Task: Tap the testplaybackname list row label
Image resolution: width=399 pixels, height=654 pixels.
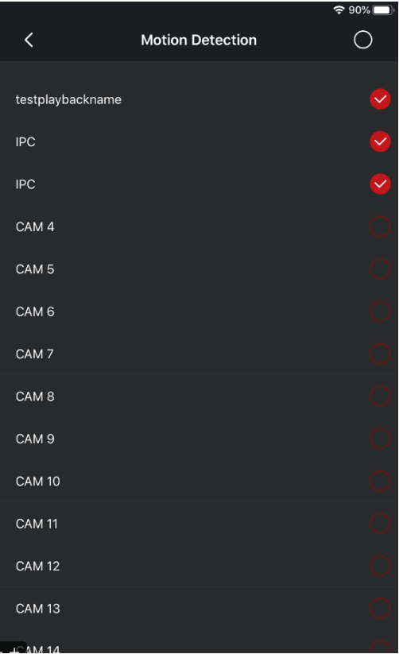Action: [x=68, y=99]
